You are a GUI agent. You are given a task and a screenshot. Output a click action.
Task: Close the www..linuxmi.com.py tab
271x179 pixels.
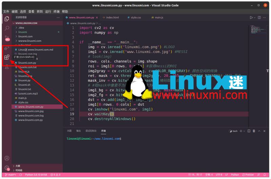pyautogui.click(x=97, y=18)
